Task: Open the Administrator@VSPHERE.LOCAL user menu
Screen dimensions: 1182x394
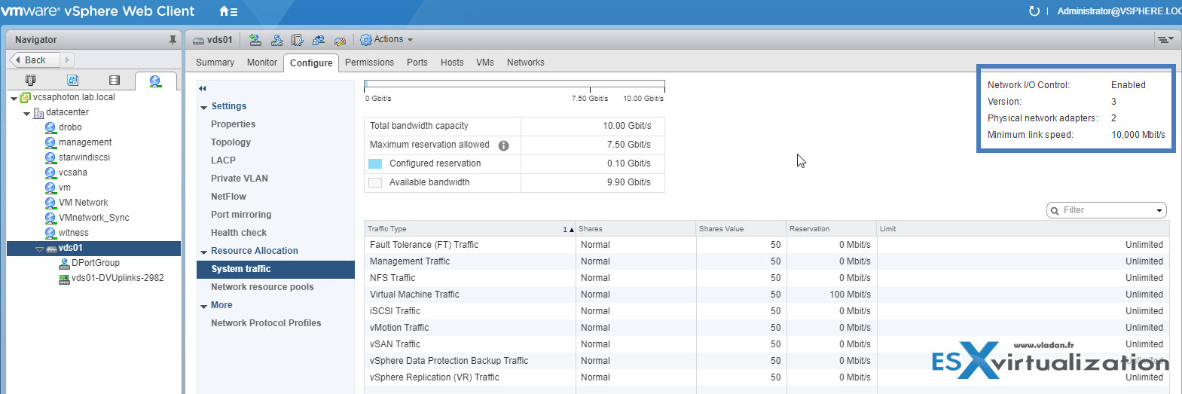Action: pyautogui.click(x=1119, y=11)
